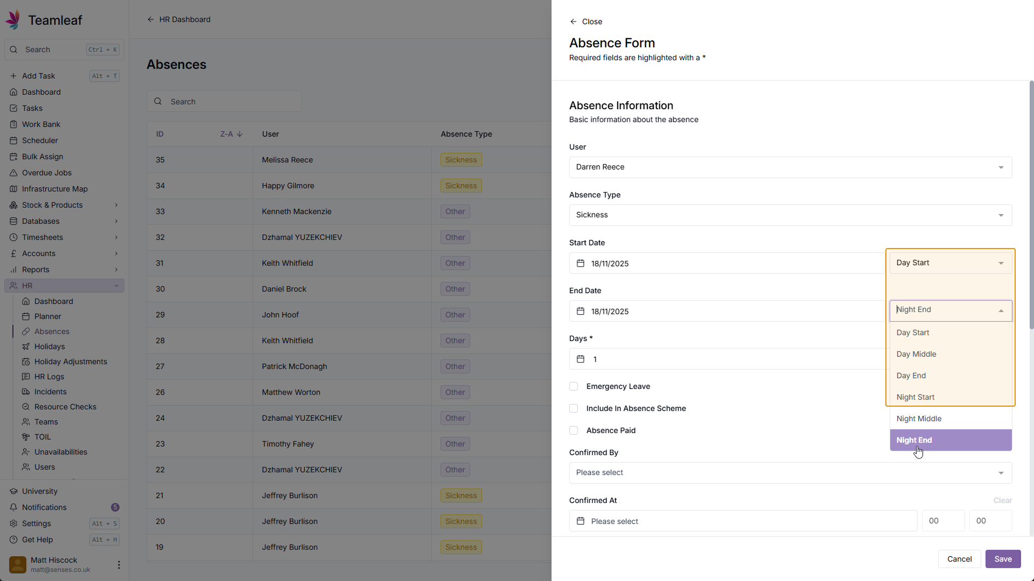Screen dimensions: 1034x581
Task: Expand the Absence Type Sickness dropdown
Action: [790, 215]
